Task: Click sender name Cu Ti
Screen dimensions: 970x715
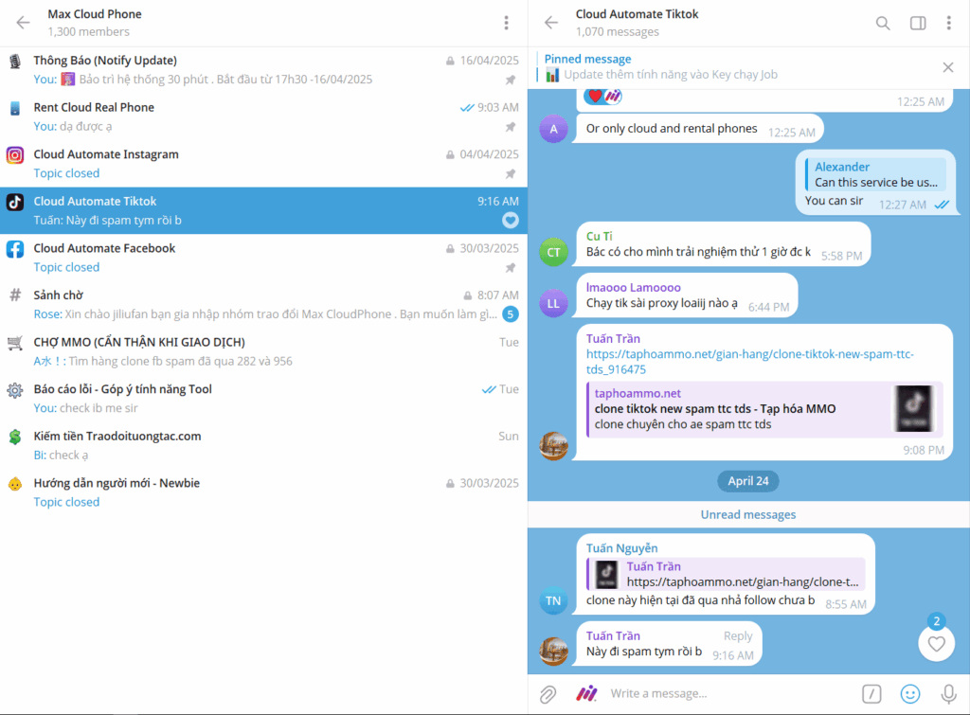Action: tap(599, 236)
